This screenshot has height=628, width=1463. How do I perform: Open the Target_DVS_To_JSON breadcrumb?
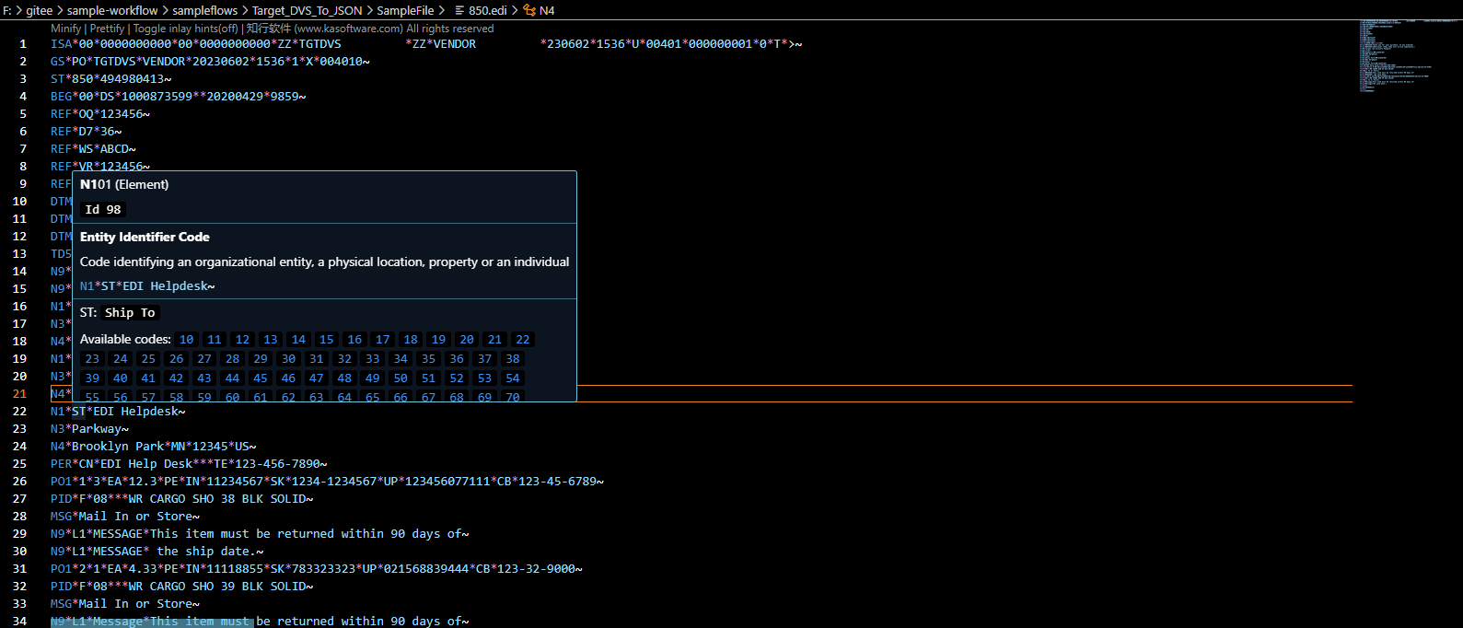[x=308, y=10]
